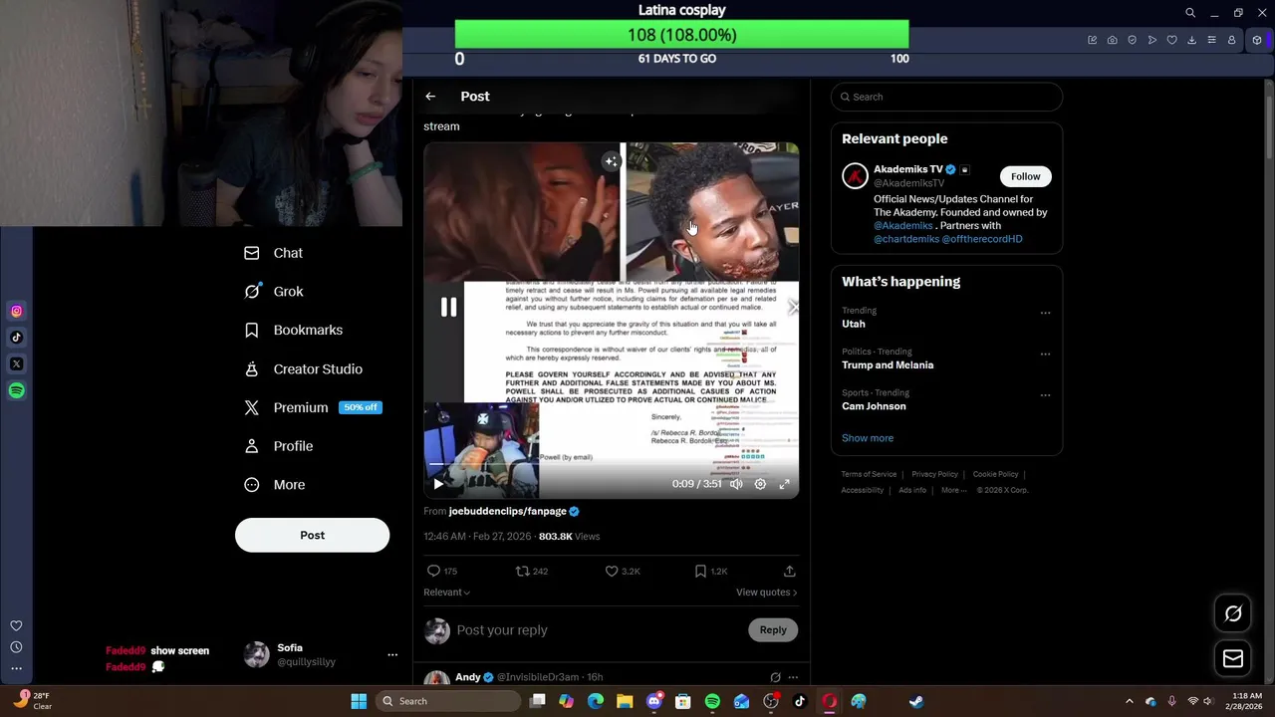Open Cam Johnson trending topic

click(874, 406)
